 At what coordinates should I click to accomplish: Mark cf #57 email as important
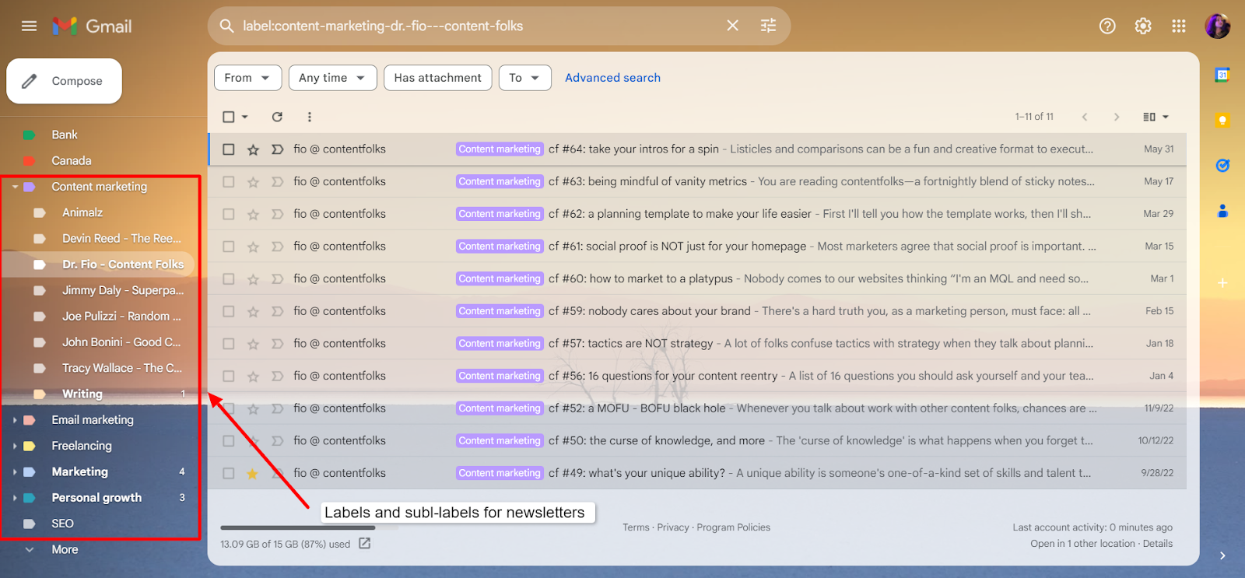point(277,343)
